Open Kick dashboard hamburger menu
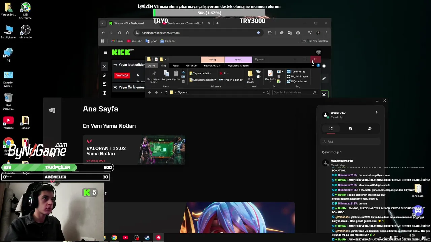431x242 pixels. click(x=105, y=52)
